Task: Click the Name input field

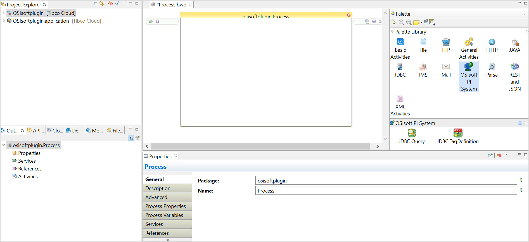Action: point(386,191)
